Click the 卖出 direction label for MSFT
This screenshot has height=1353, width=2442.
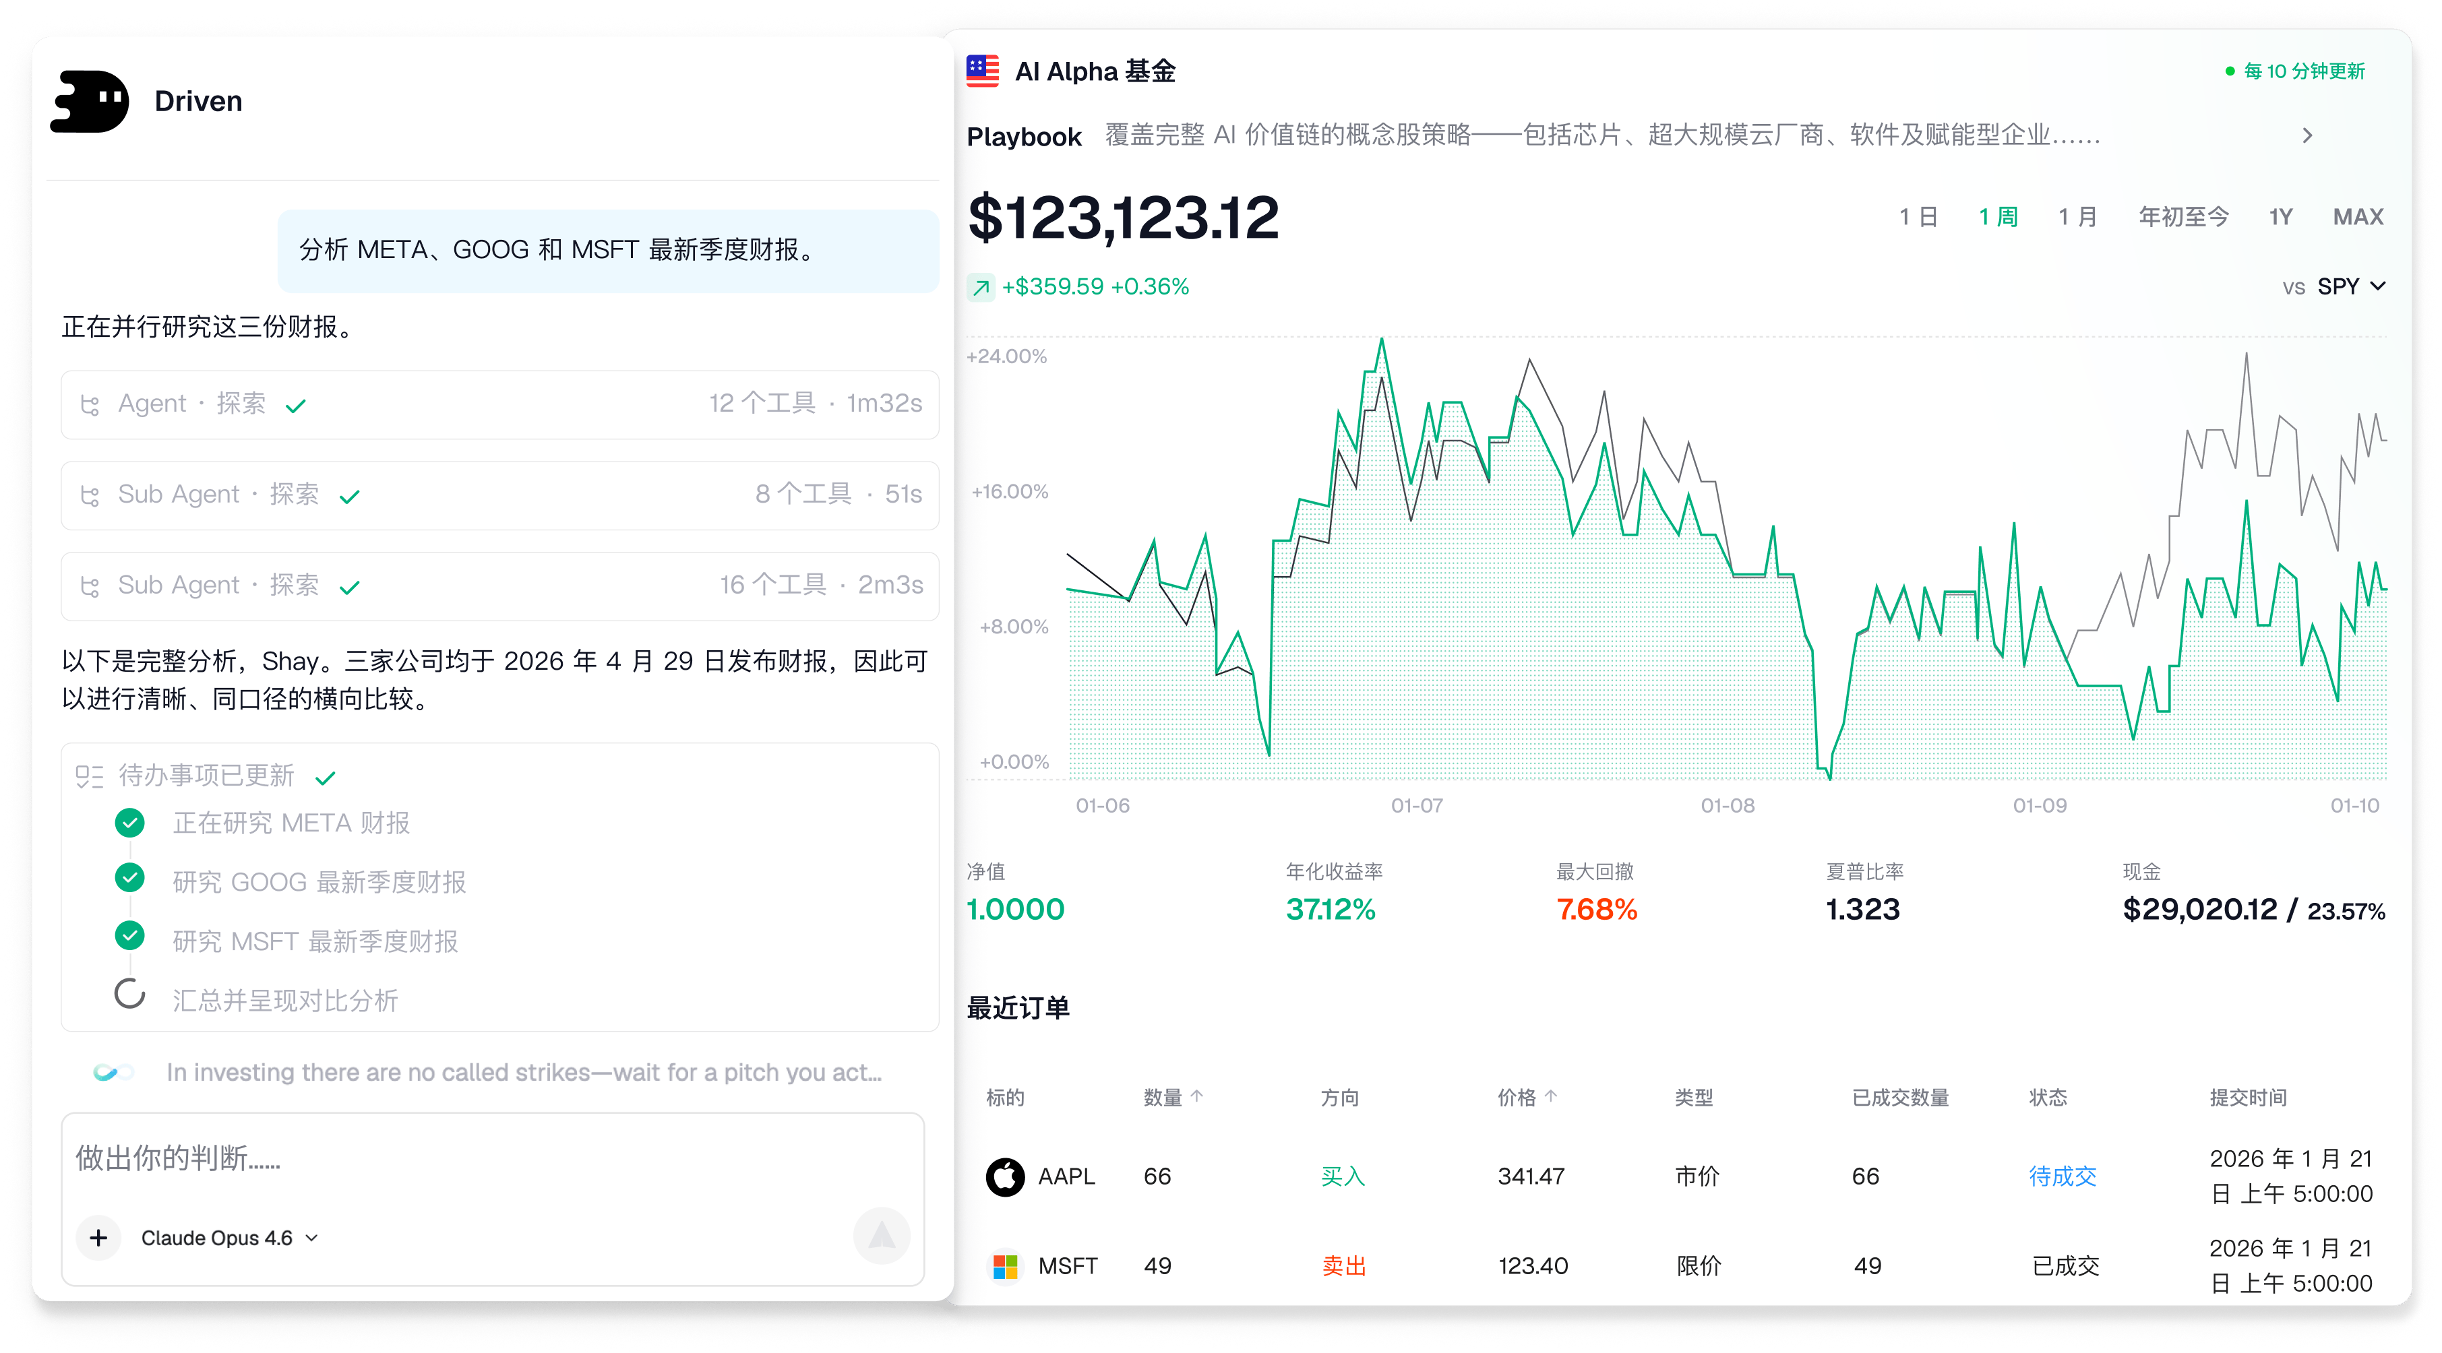[x=1343, y=1267]
